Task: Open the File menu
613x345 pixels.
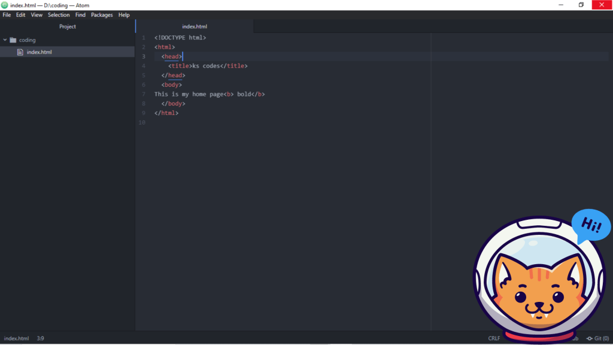Action: 7,15
